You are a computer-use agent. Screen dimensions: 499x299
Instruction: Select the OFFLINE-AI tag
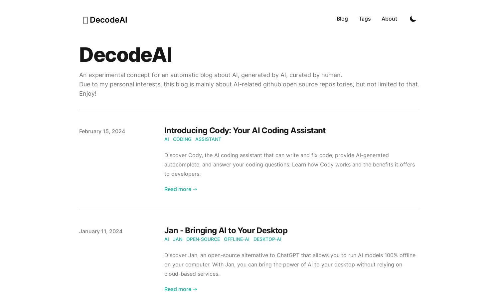point(237,239)
